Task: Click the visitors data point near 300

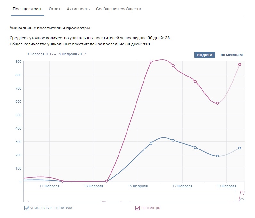Action: point(173,140)
